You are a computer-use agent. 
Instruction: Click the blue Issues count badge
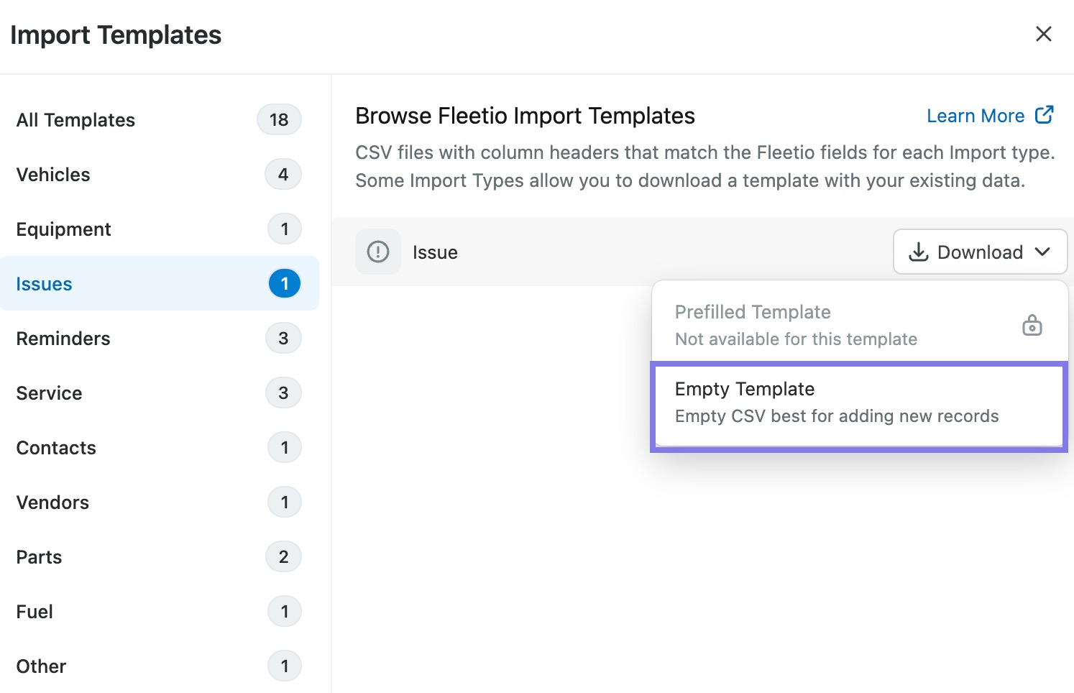(x=285, y=283)
